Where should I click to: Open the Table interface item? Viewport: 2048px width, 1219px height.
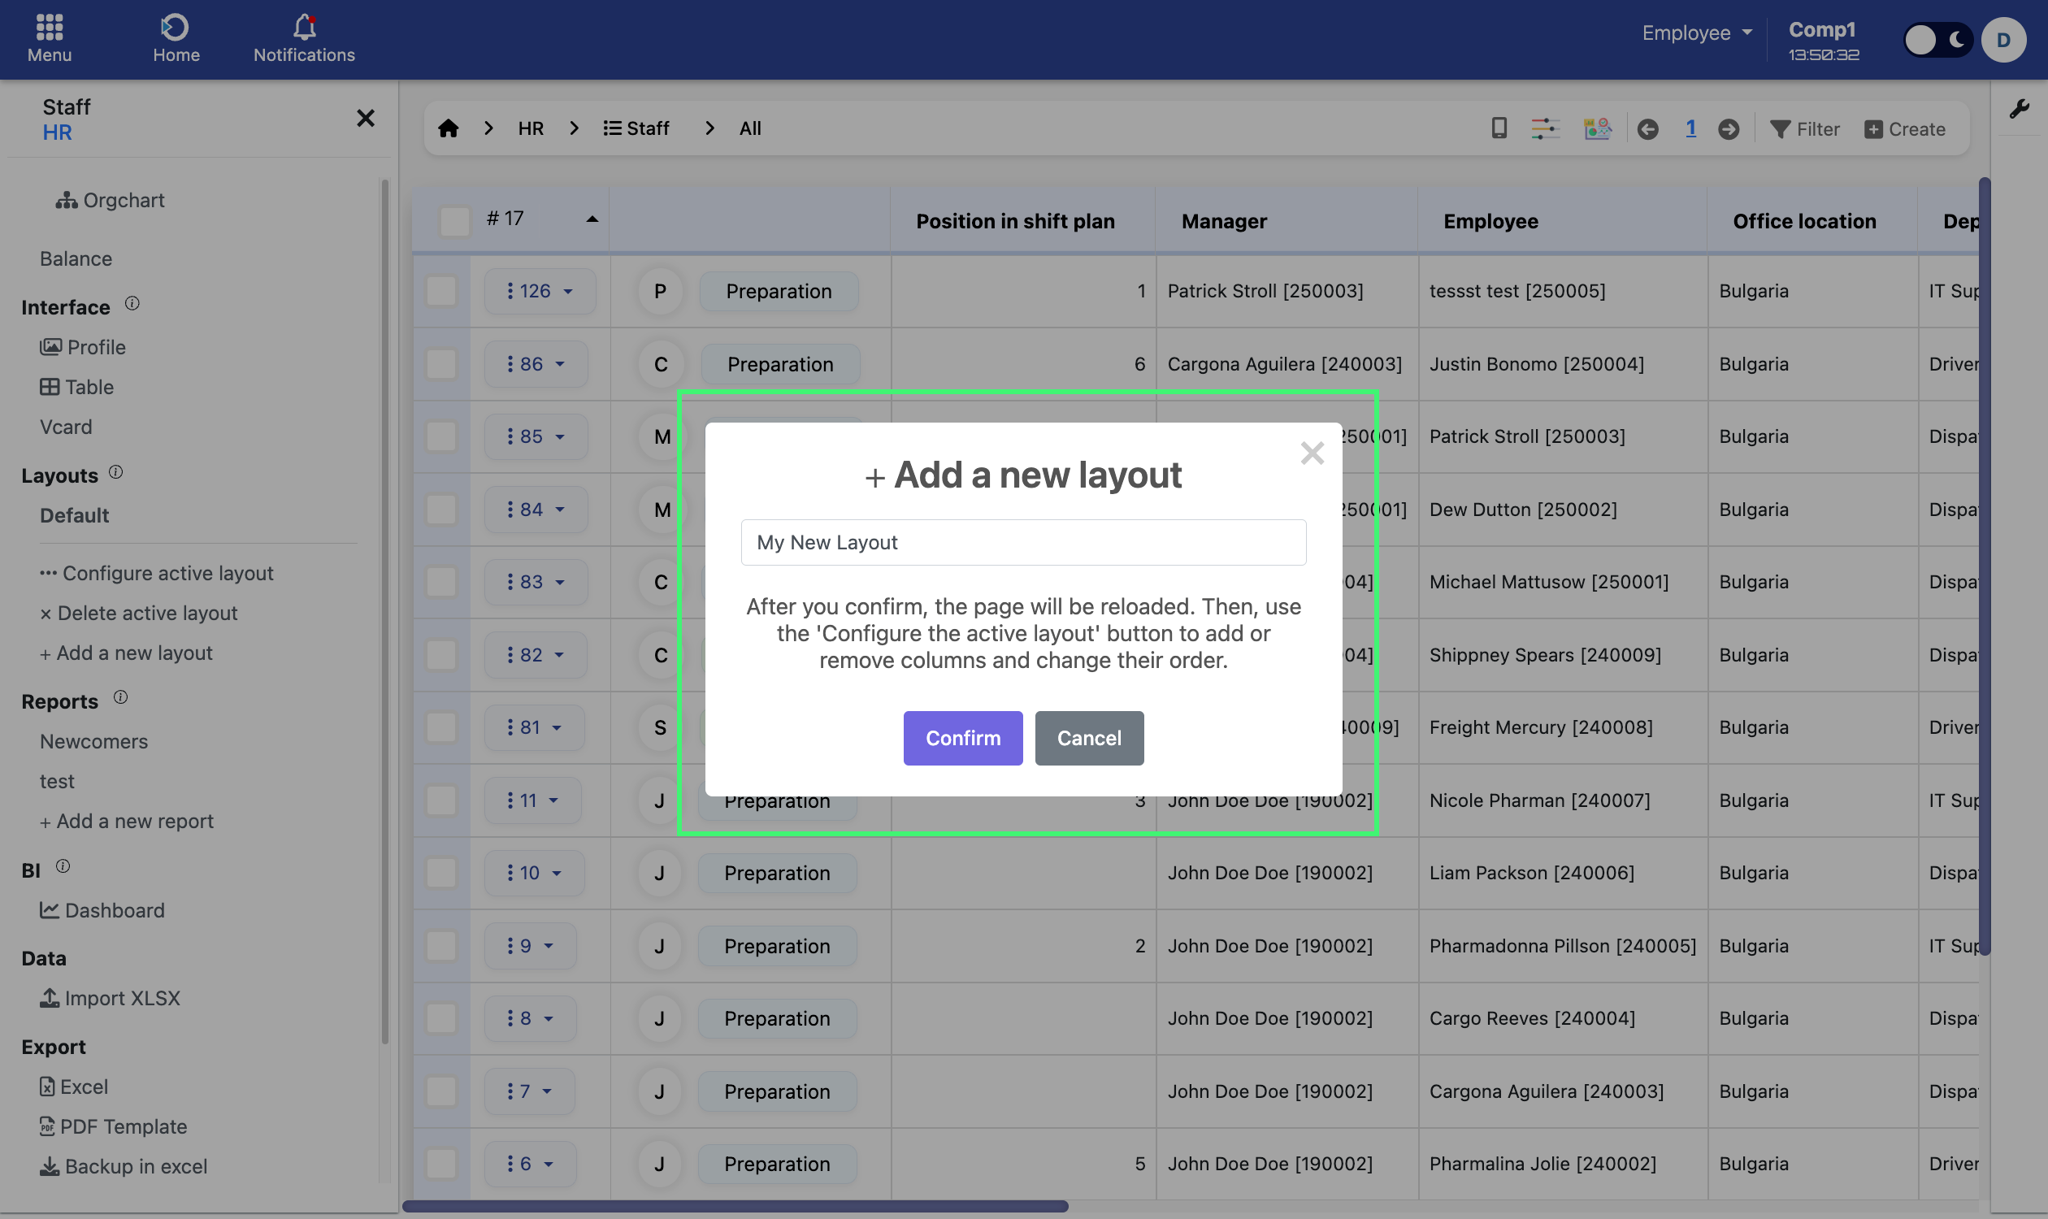click(x=76, y=387)
